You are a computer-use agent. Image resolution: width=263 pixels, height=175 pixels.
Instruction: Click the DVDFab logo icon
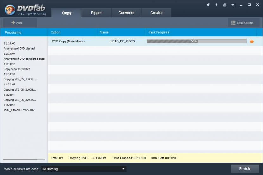point(10,9)
